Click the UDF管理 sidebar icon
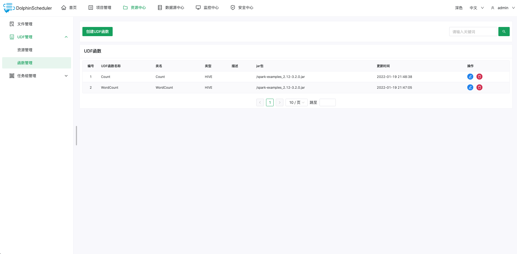This screenshot has width=517, height=254. click(x=12, y=37)
